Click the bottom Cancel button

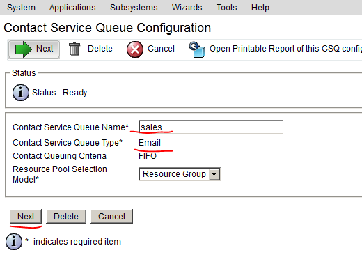(111, 217)
